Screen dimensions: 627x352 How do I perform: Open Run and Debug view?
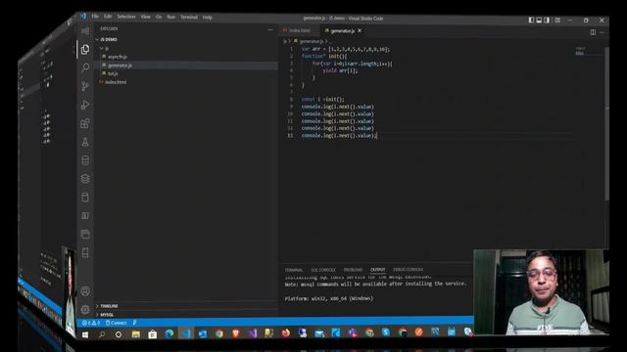click(85, 105)
